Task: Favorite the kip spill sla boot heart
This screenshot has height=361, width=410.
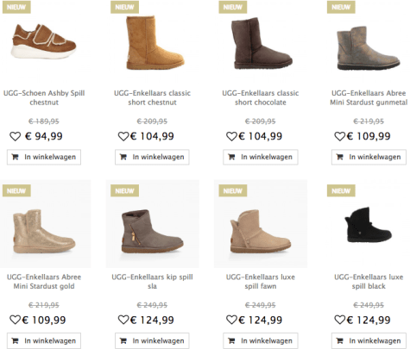Action: (x=123, y=320)
